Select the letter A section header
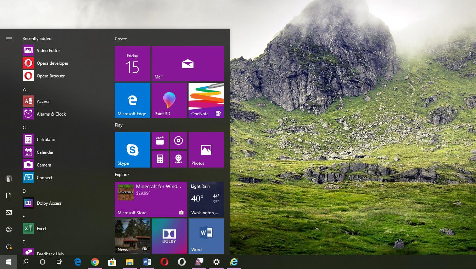Image resolution: width=476 pixels, height=269 pixels. click(x=24, y=89)
